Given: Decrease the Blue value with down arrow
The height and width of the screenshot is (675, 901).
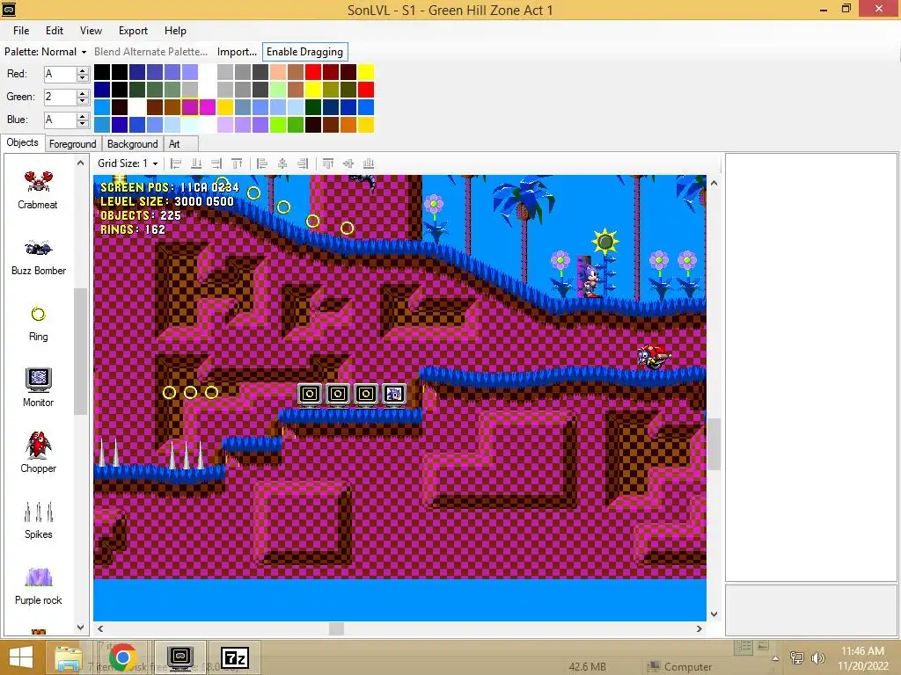Looking at the screenshot, I should [83, 123].
